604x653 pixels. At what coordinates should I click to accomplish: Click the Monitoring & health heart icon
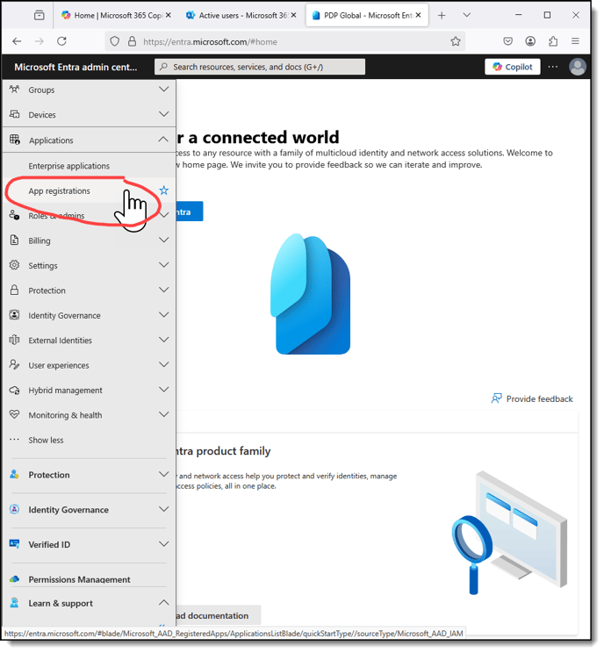pyautogui.click(x=15, y=415)
